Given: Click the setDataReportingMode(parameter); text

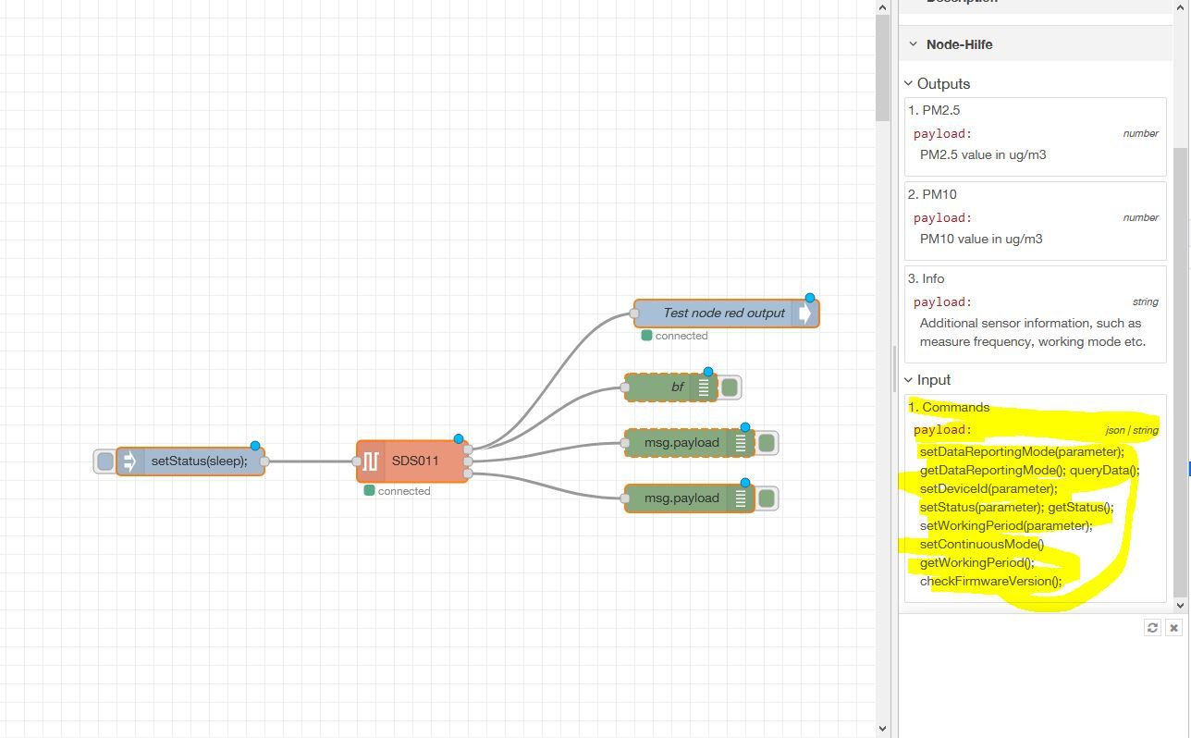Looking at the screenshot, I should 1022,452.
